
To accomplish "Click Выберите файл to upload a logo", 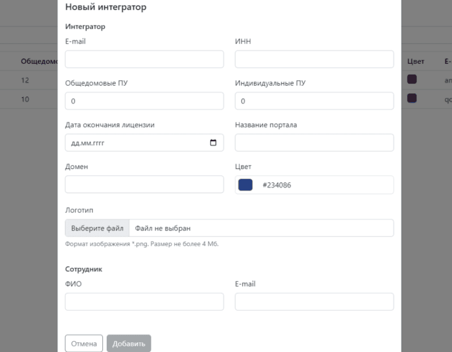I will (97, 228).
